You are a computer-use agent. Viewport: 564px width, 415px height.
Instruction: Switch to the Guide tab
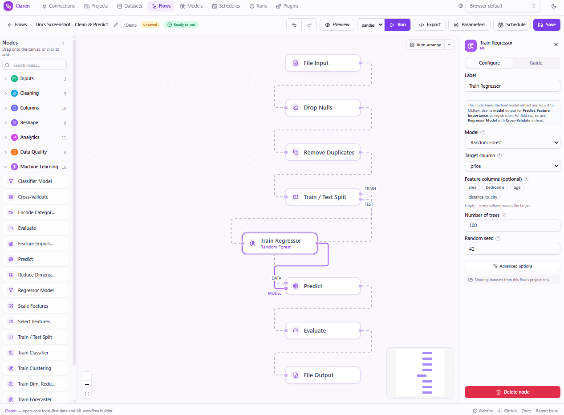tap(536, 63)
